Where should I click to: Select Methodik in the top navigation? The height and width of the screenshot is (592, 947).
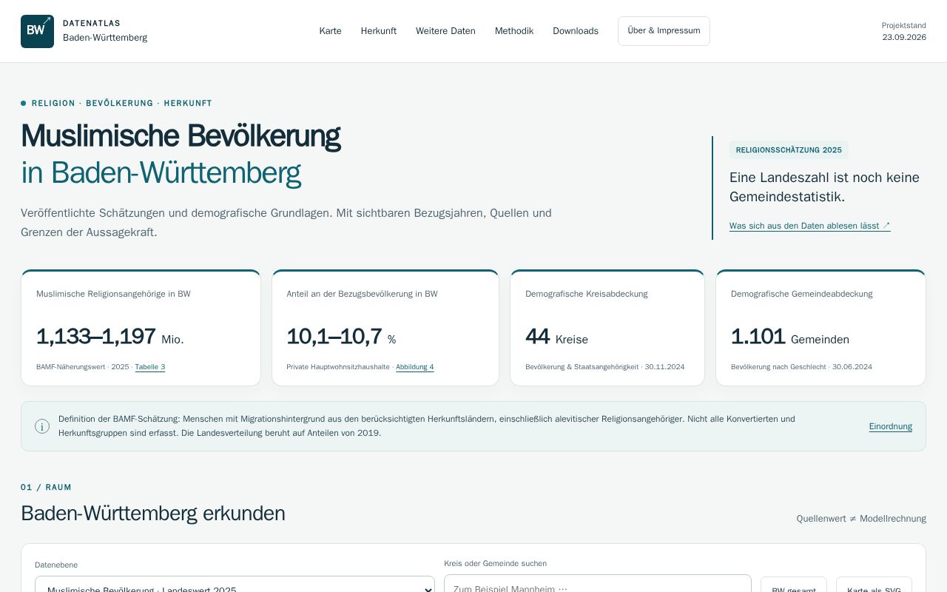(x=514, y=31)
